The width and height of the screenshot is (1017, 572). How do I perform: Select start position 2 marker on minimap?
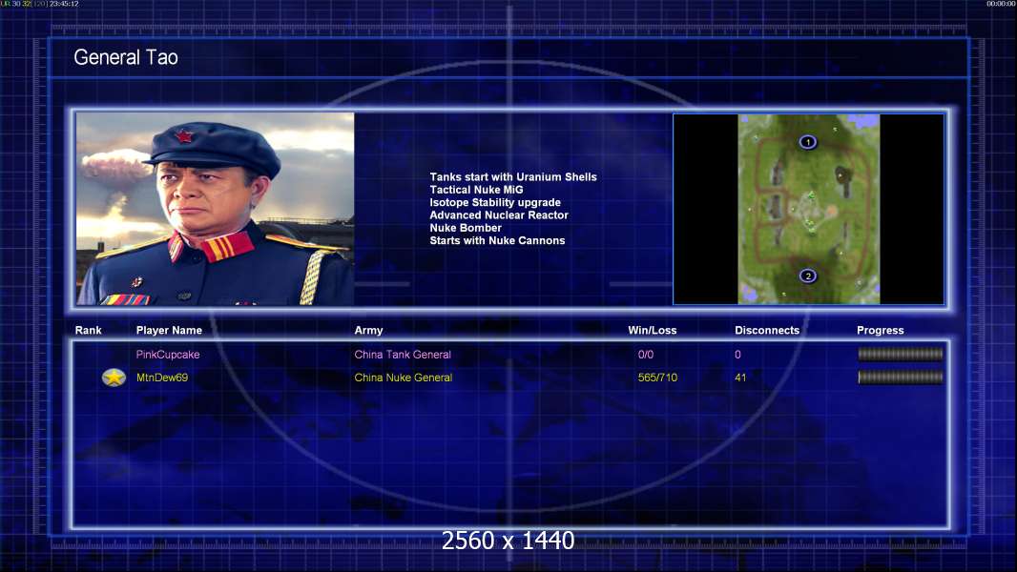point(807,276)
